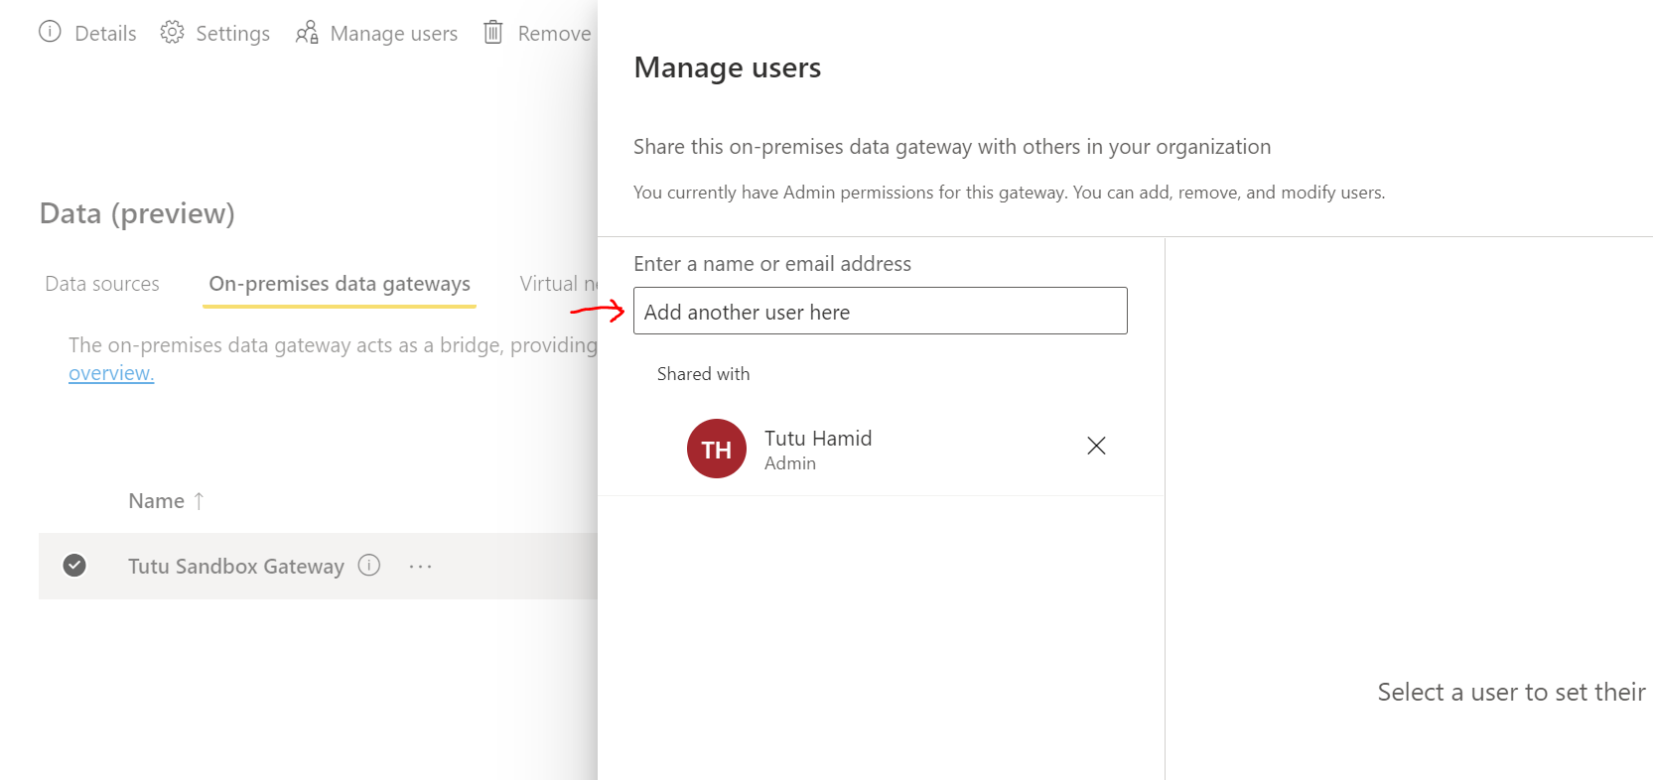The image size is (1653, 780).
Task: Follow the overview link
Action: pos(111,373)
